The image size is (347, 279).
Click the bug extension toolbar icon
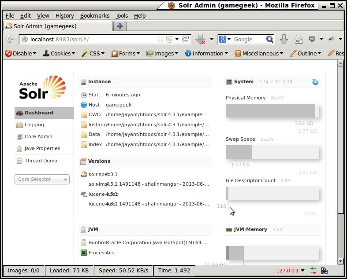pyautogui.click(x=331, y=39)
